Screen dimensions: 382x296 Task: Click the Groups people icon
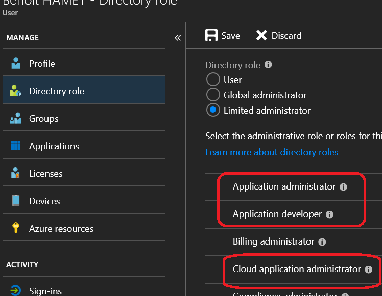point(16,119)
